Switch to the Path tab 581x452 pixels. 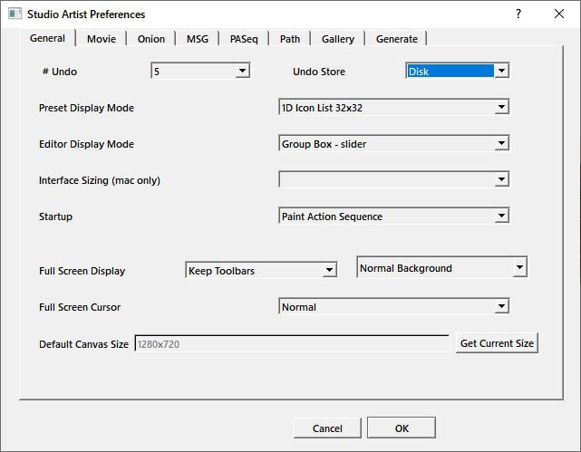point(290,39)
